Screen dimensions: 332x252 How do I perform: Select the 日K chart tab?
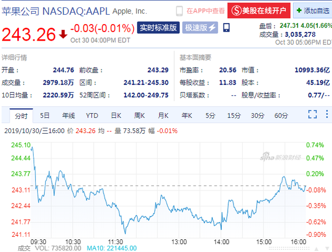tap(116, 116)
